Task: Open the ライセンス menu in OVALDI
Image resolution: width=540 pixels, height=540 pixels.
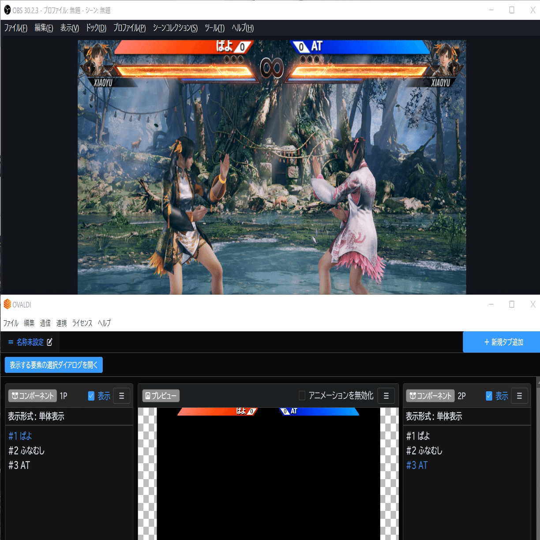Action: point(82,323)
